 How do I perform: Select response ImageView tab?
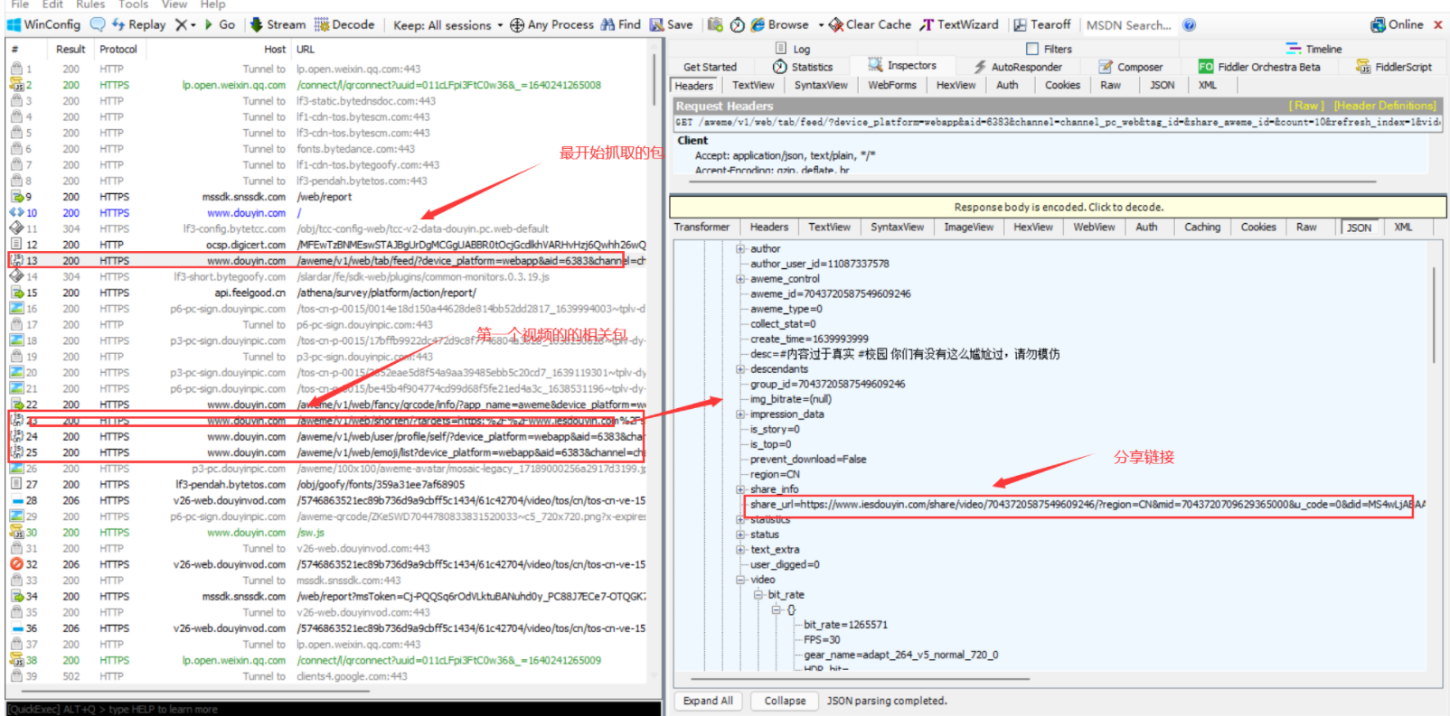[969, 227]
